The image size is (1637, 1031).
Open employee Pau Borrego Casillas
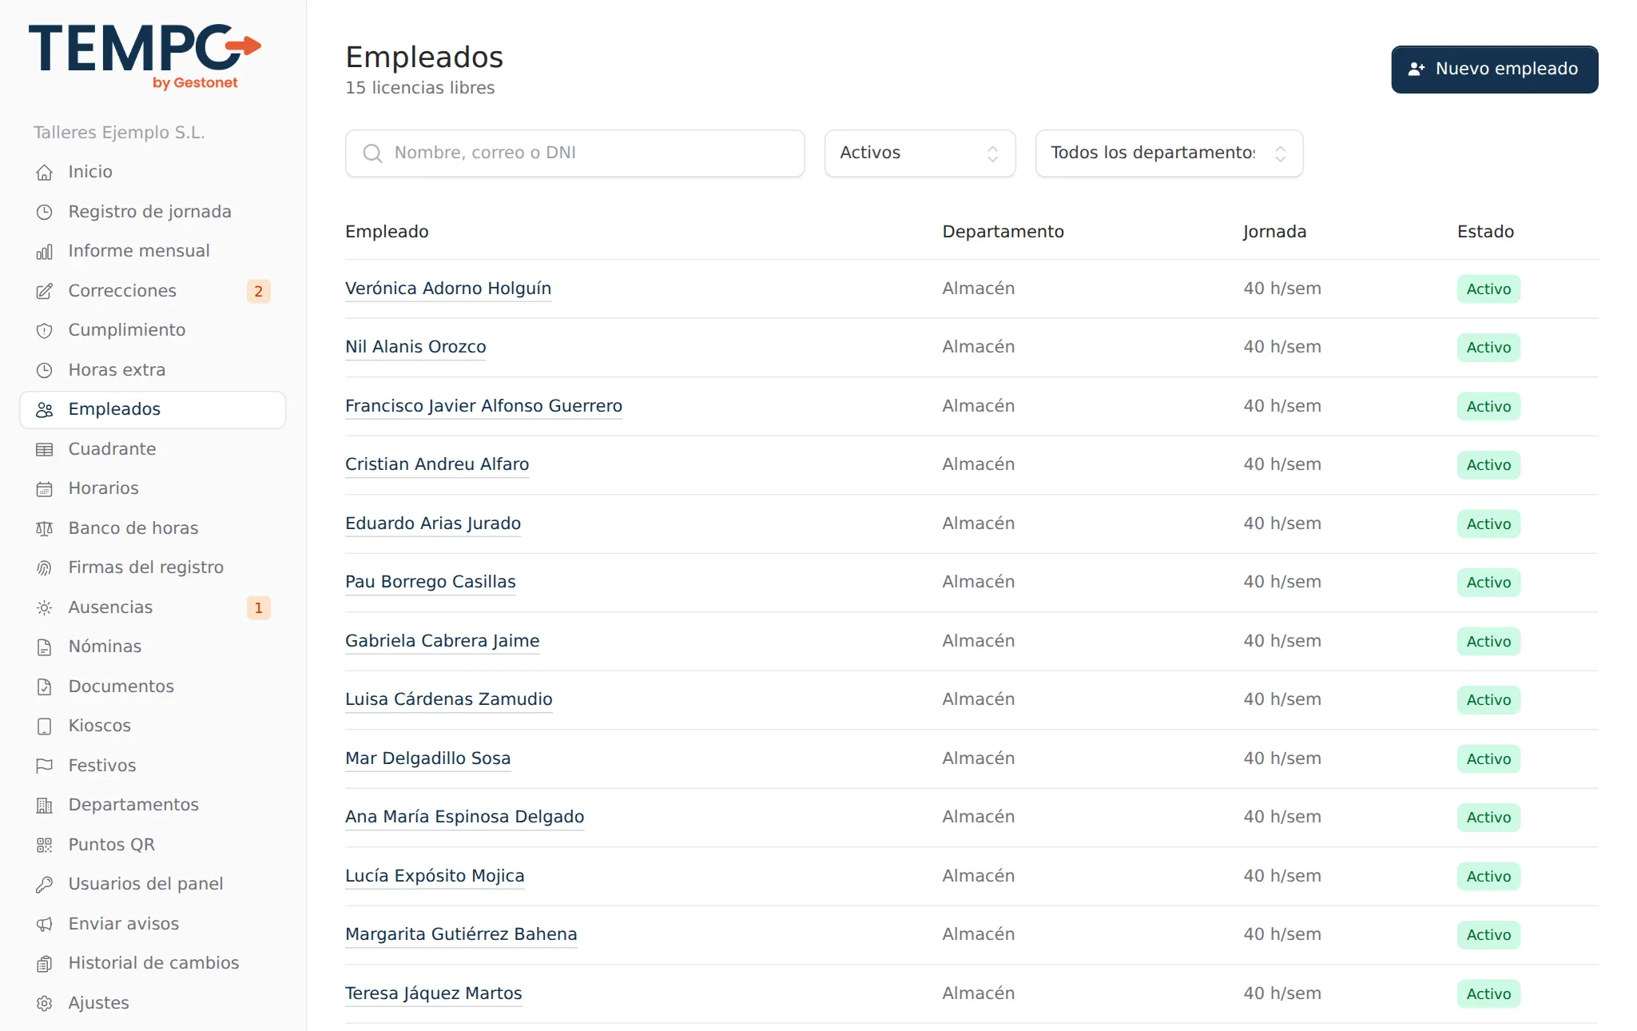pos(431,582)
